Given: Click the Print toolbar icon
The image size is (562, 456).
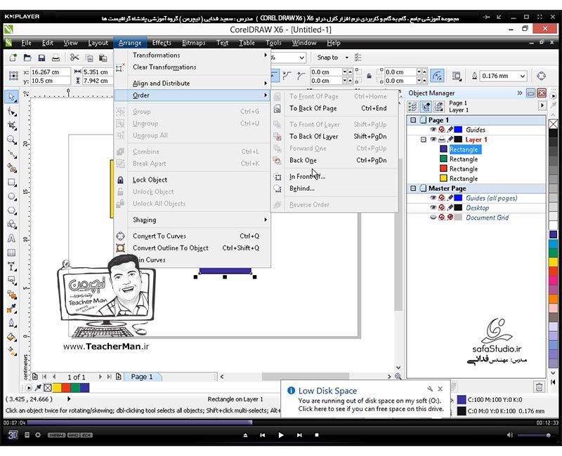Looking at the screenshot, I should pos(55,58).
